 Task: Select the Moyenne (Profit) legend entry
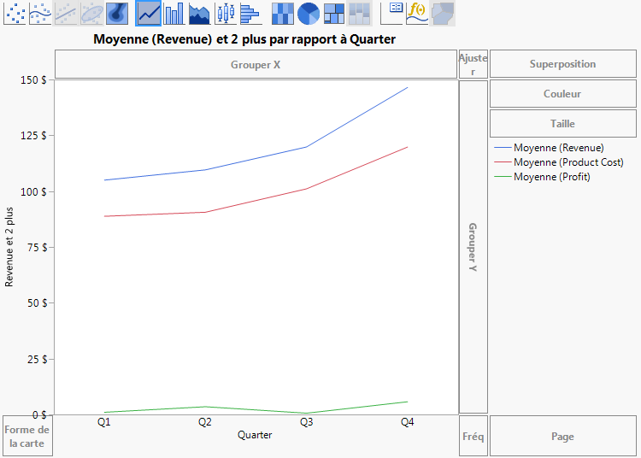[552, 177]
